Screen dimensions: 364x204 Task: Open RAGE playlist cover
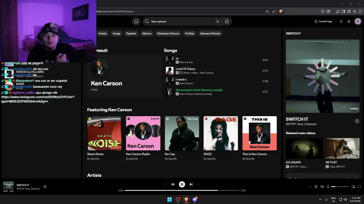221,133
